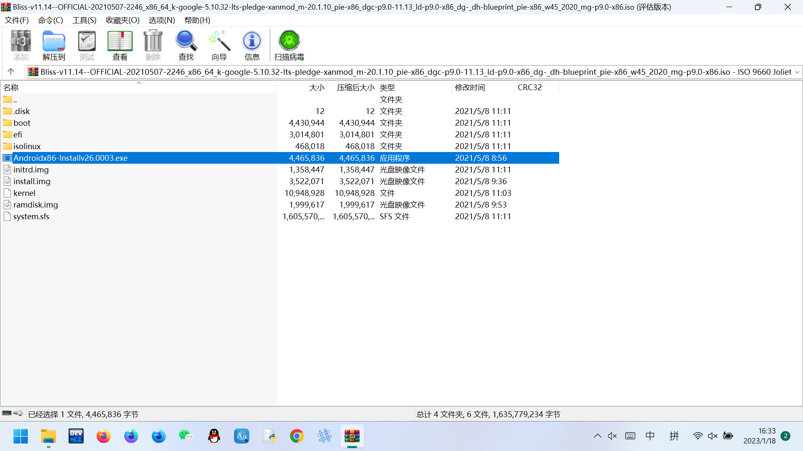Open WeChat from taskbar
Image resolution: width=803 pixels, height=451 pixels.
[x=186, y=436]
